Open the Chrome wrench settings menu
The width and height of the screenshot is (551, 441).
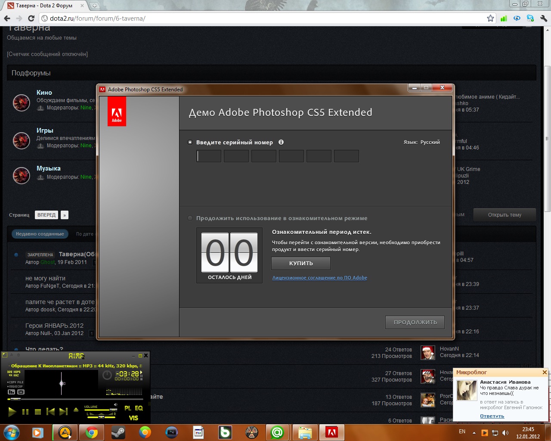543,19
